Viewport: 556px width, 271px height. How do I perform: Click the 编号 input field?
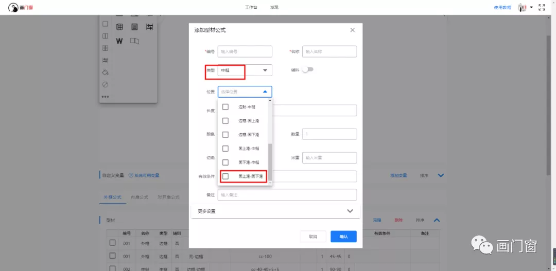click(x=245, y=51)
